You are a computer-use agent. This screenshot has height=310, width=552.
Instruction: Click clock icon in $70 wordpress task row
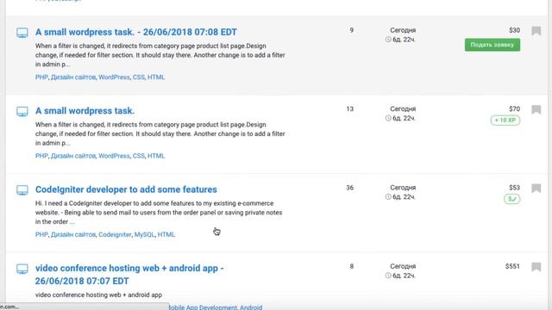[388, 118]
